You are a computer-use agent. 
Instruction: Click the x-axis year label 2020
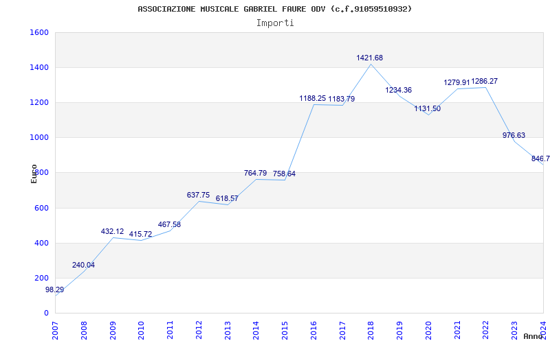point(428,331)
